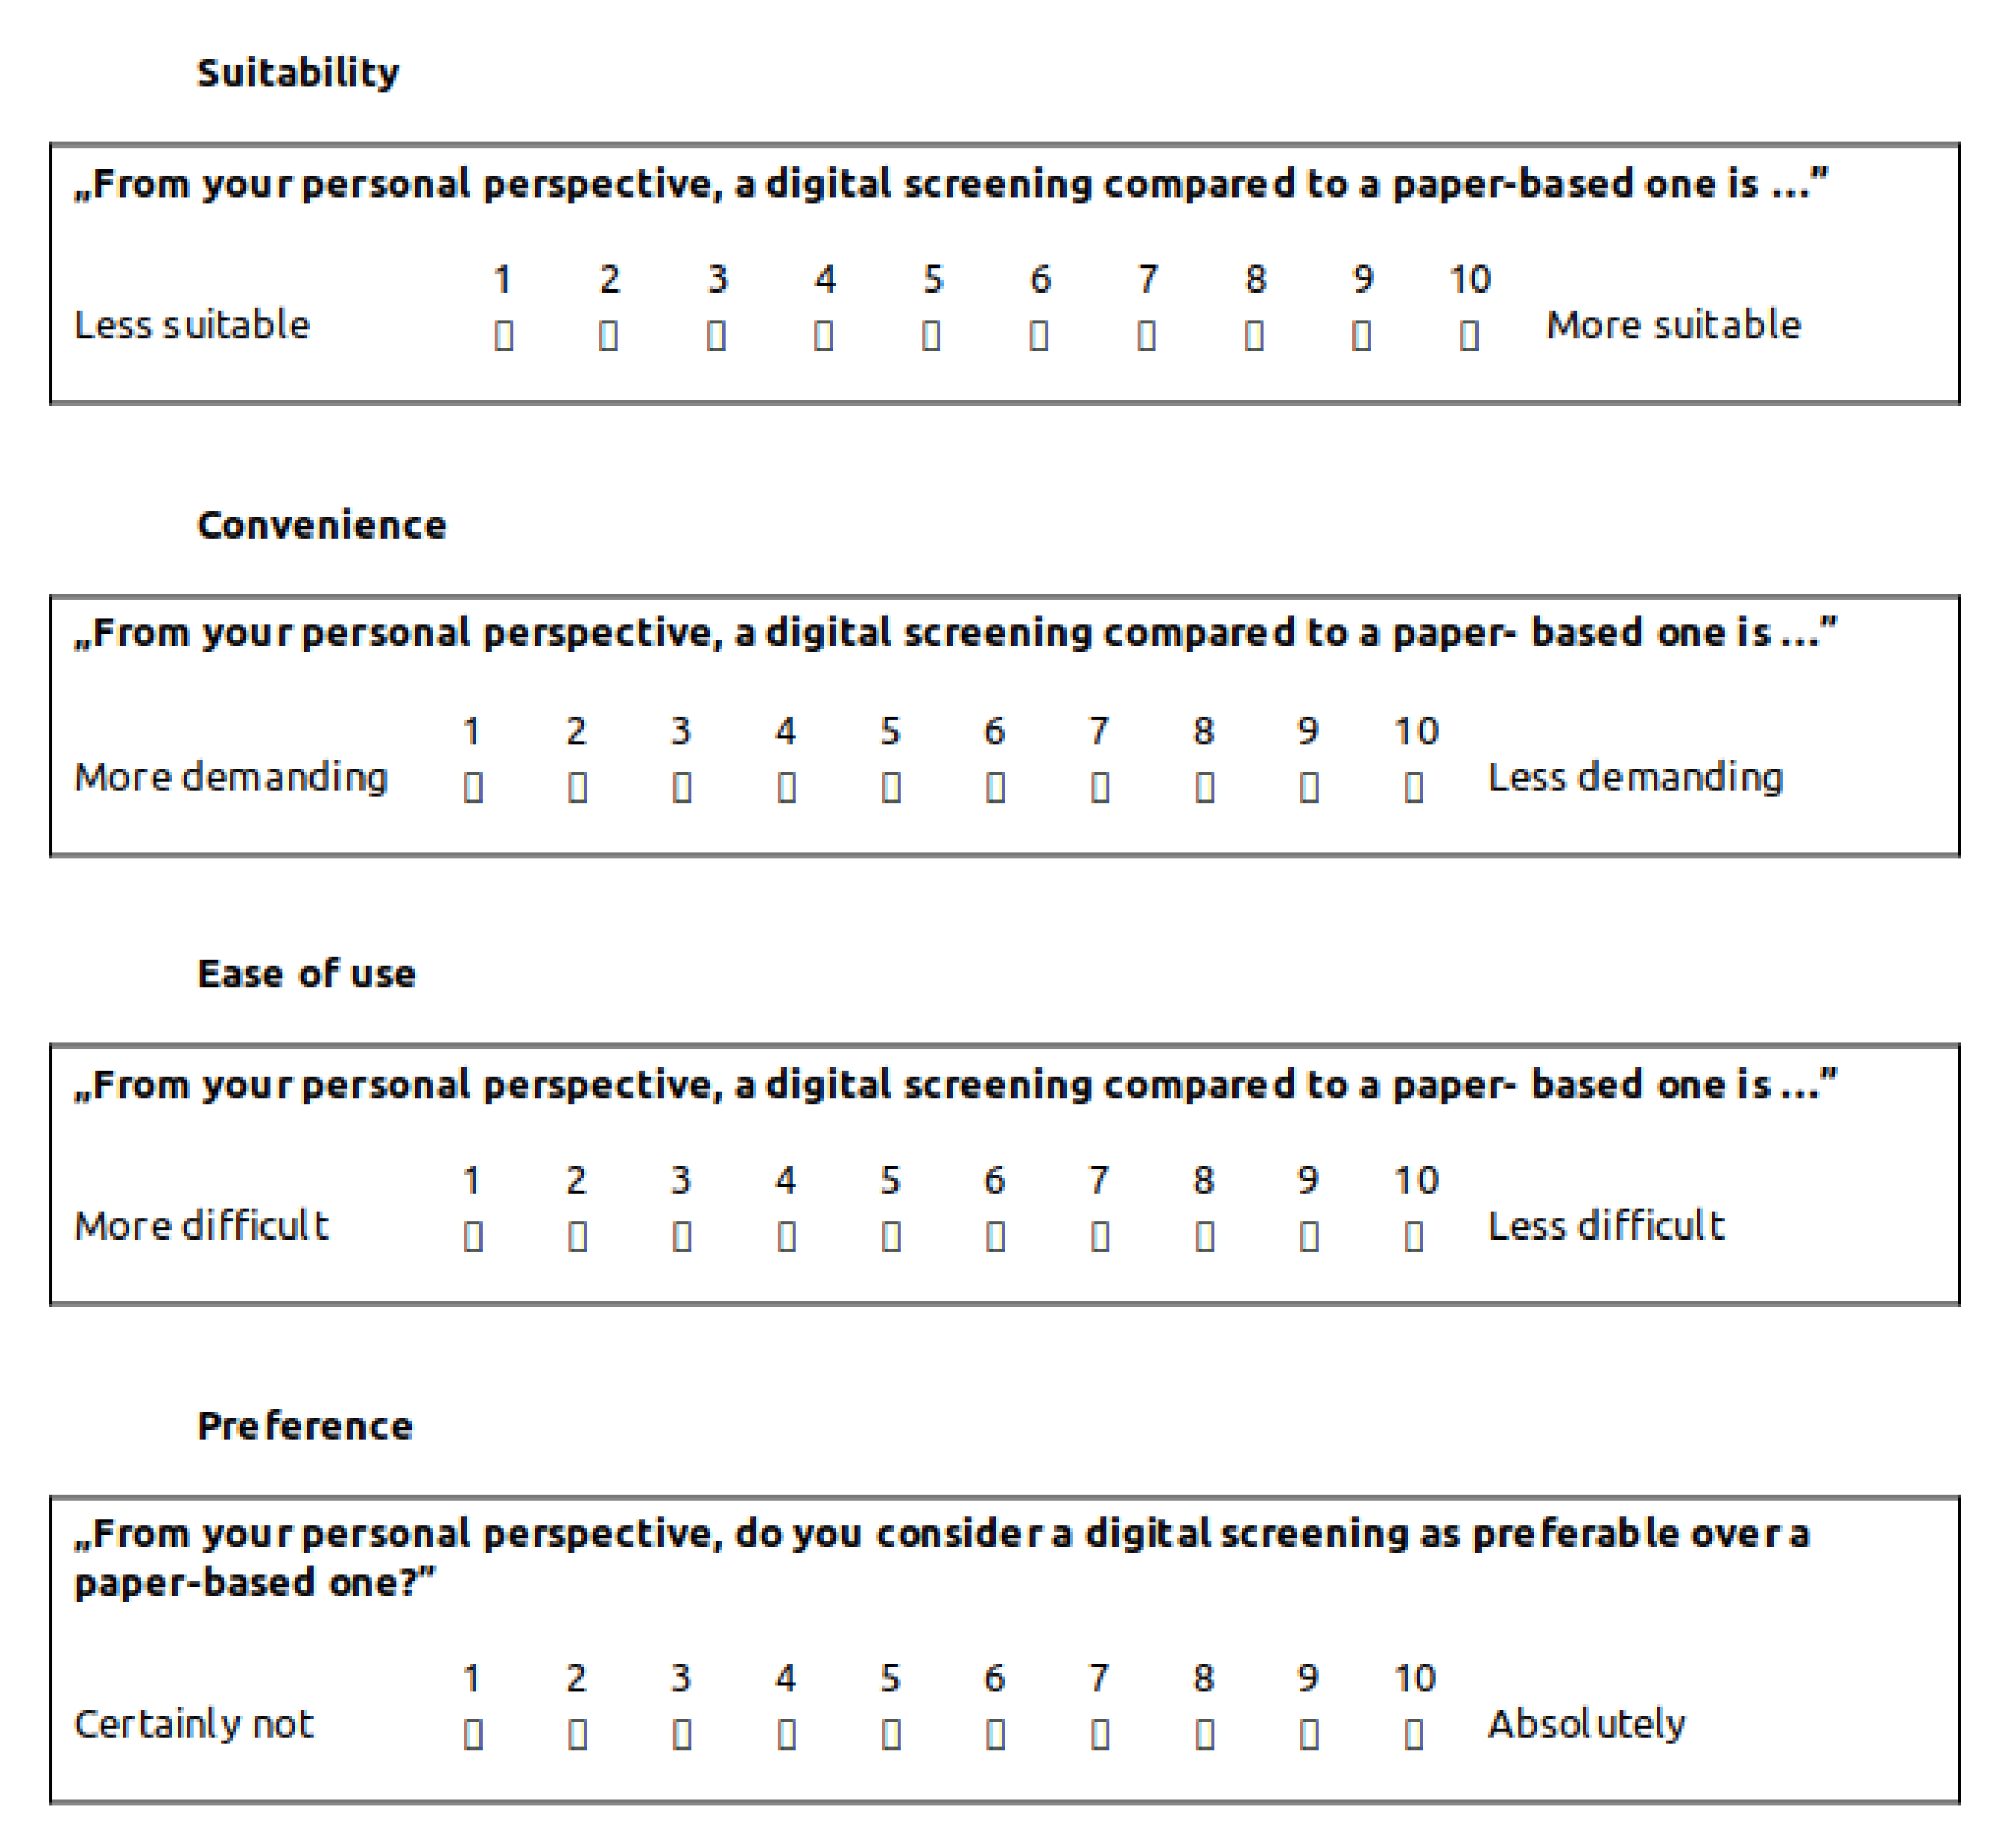
Task: Mark Convenience rating box 3
Action: click(x=682, y=788)
